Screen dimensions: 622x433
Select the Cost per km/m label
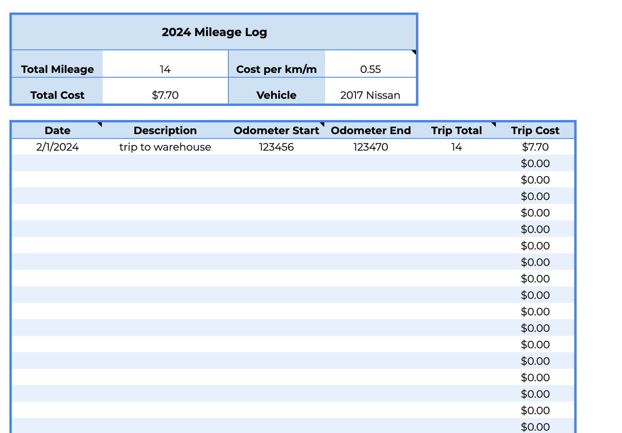276,69
